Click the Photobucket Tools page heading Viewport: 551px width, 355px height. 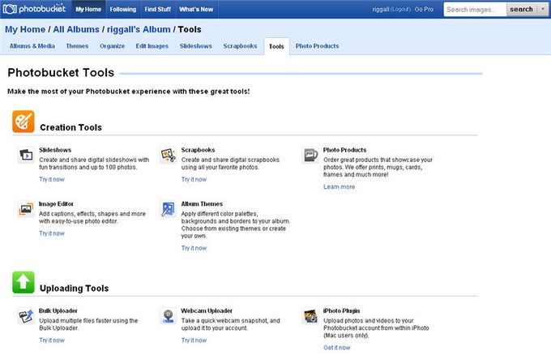(x=61, y=72)
